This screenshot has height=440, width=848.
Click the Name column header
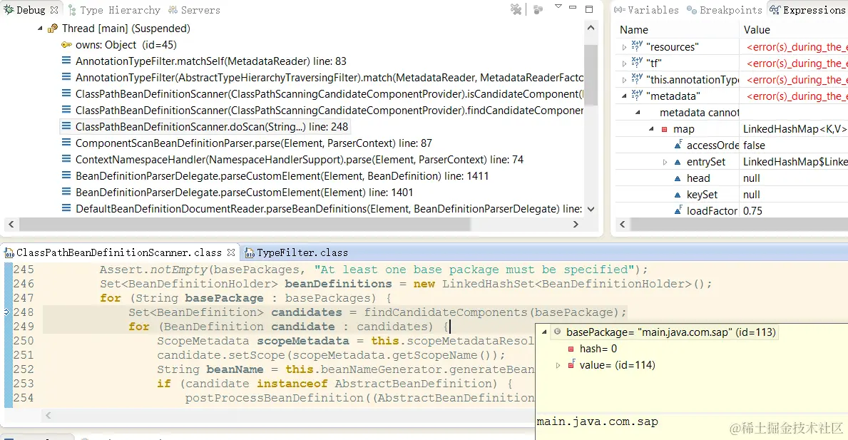[x=634, y=30]
